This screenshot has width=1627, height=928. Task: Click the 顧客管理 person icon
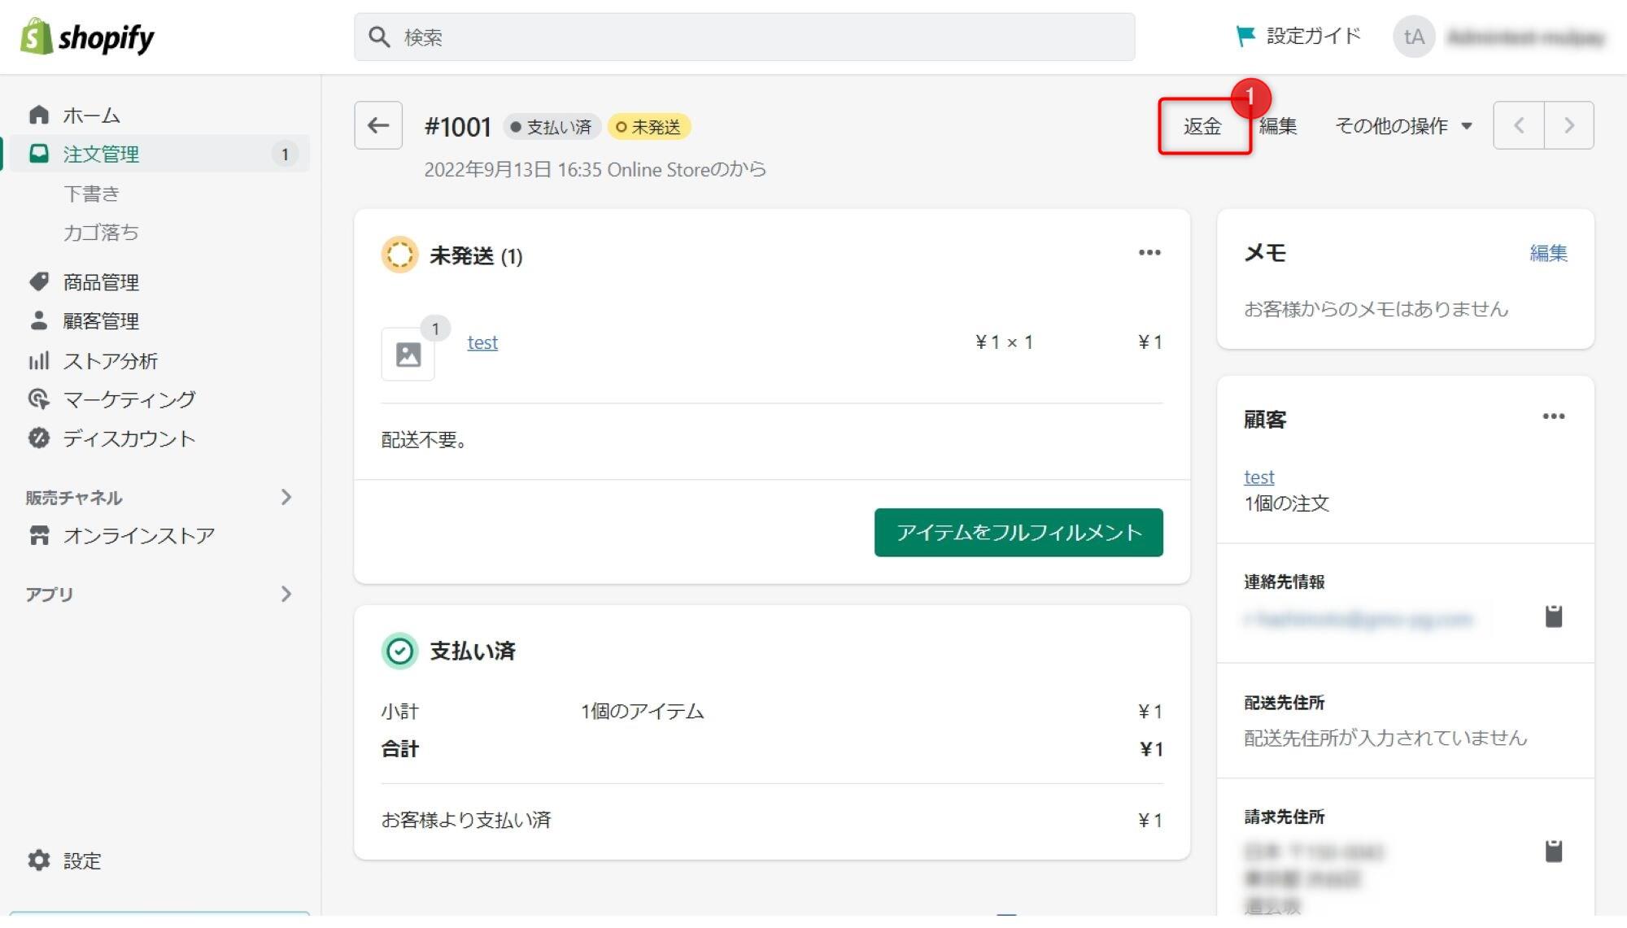pyautogui.click(x=39, y=320)
